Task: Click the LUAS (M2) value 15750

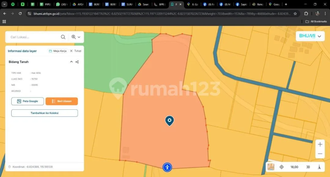Action: (34, 79)
